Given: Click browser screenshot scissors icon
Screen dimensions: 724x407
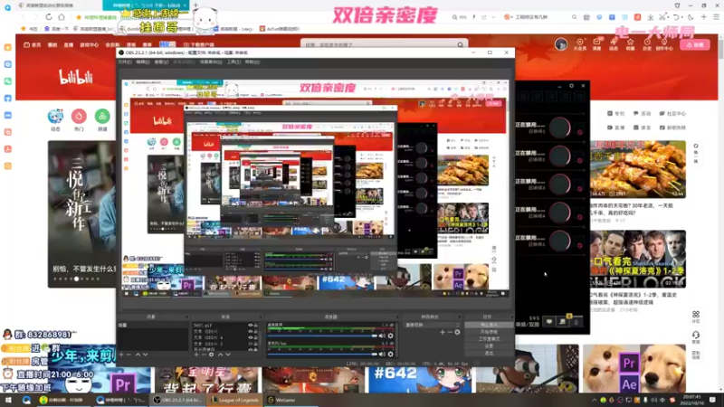Looking at the screenshot, I should tap(662, 17).
